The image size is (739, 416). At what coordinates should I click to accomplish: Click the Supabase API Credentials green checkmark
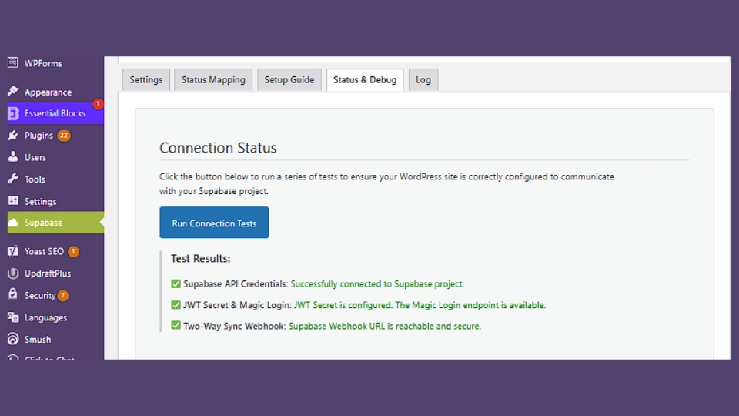(x=176, y=283)
